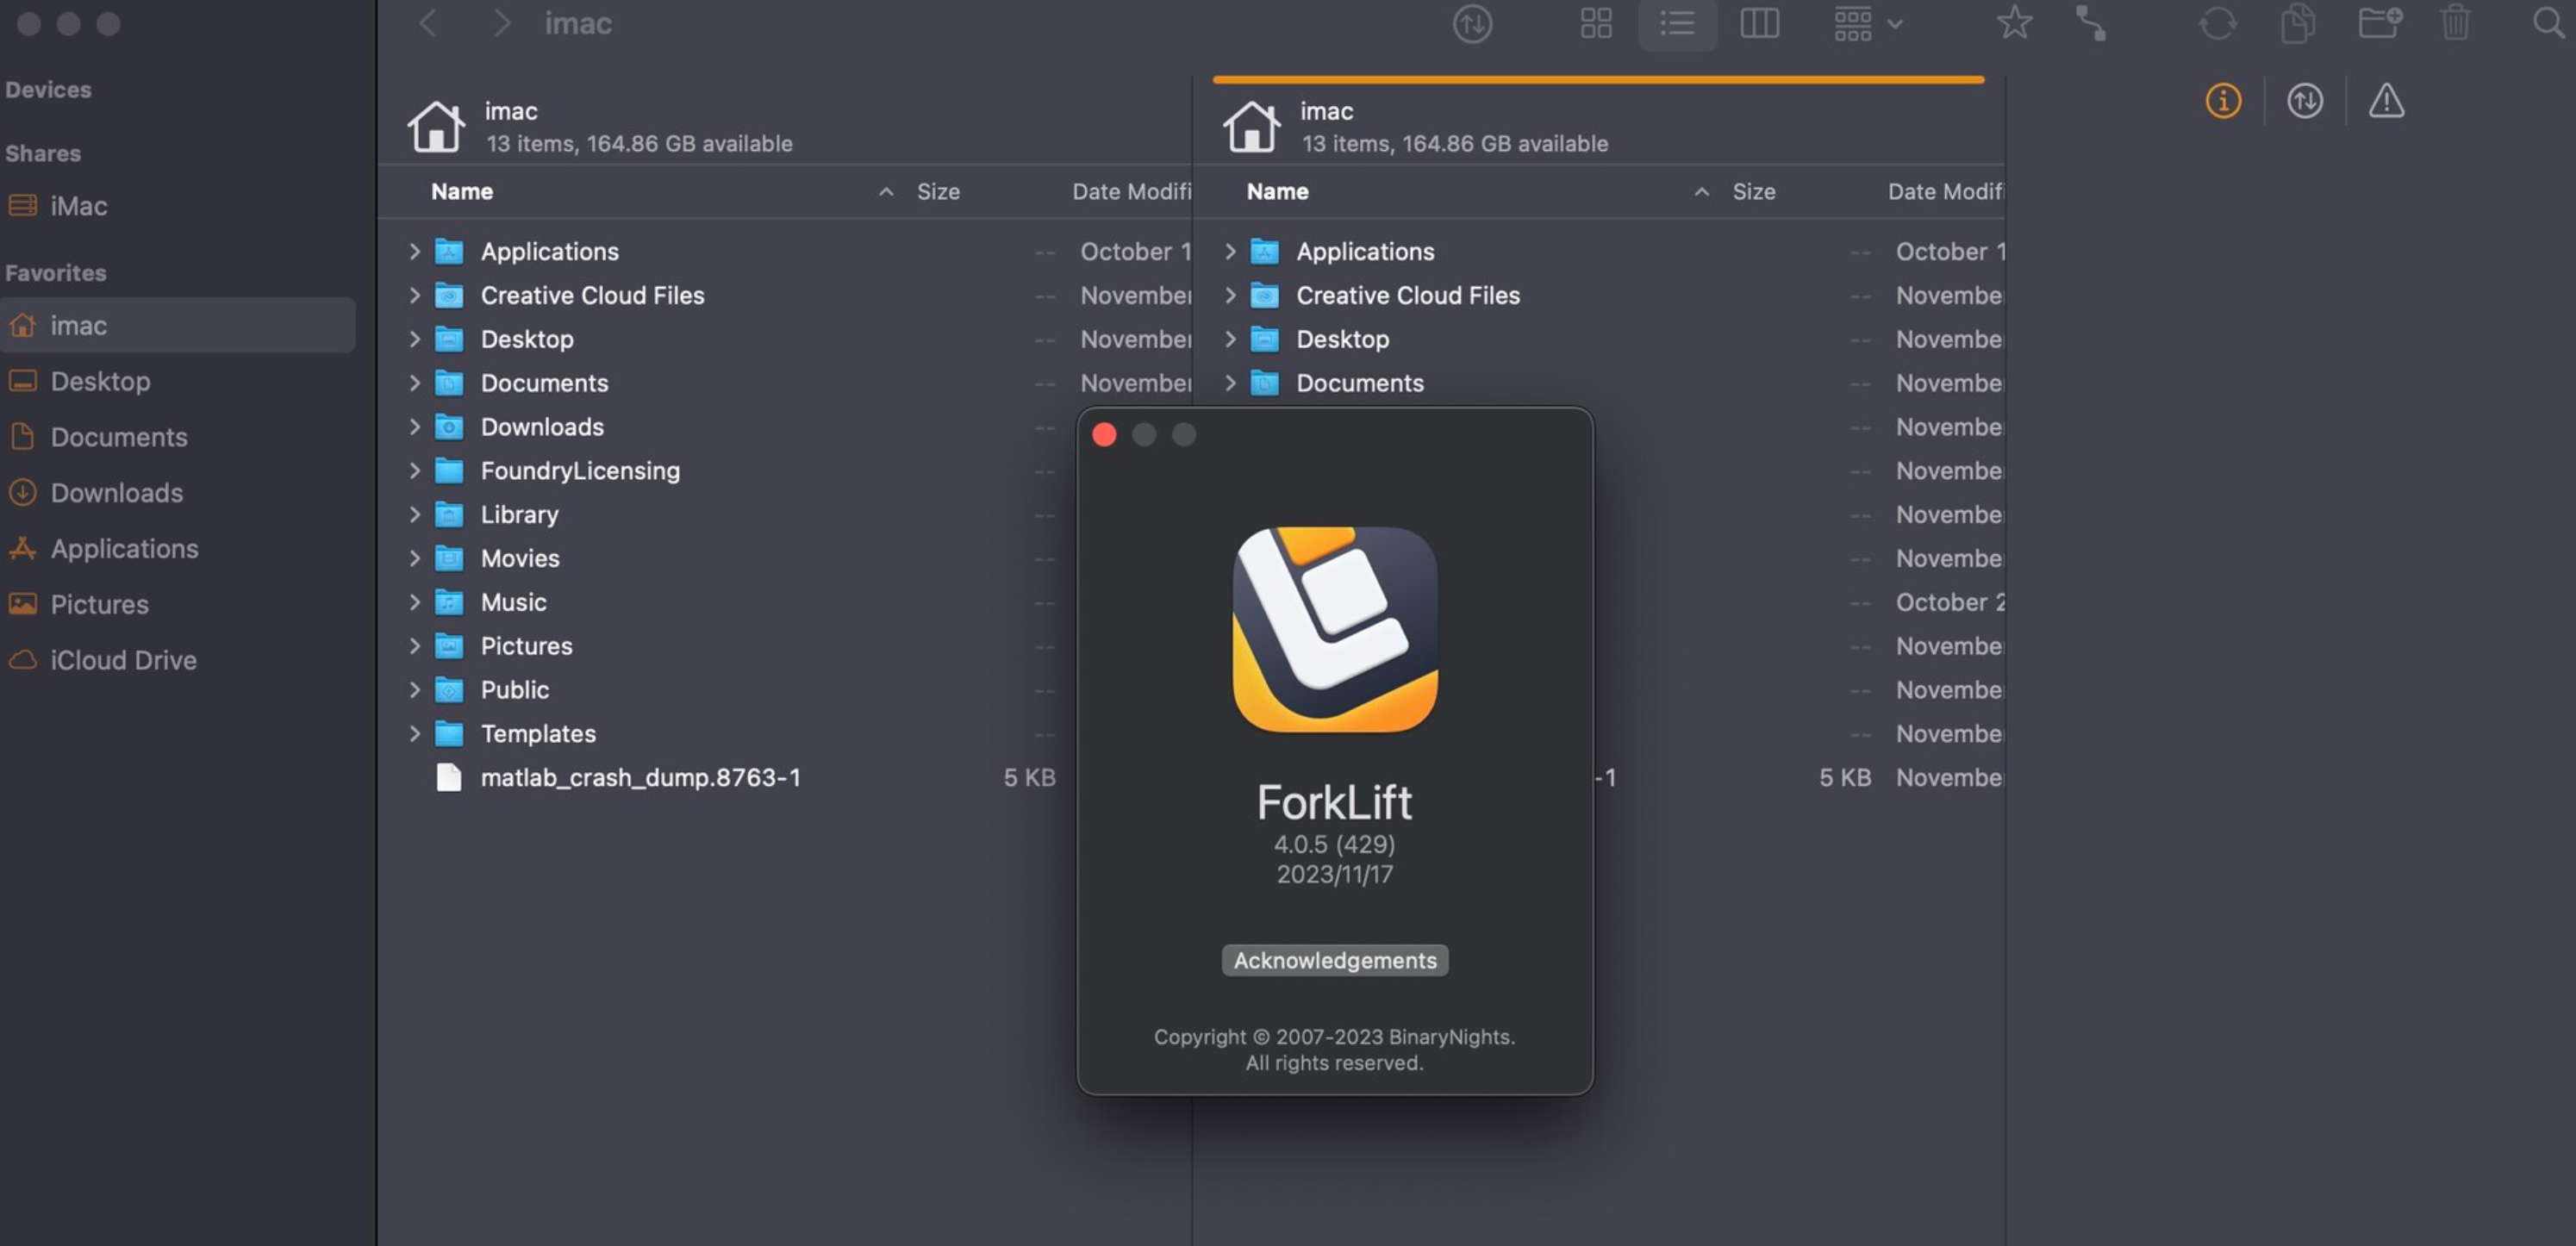The width and height of the screenshot is (2576, 1246).
Task: Sort left pane by Name column
Action: point(462,192)
